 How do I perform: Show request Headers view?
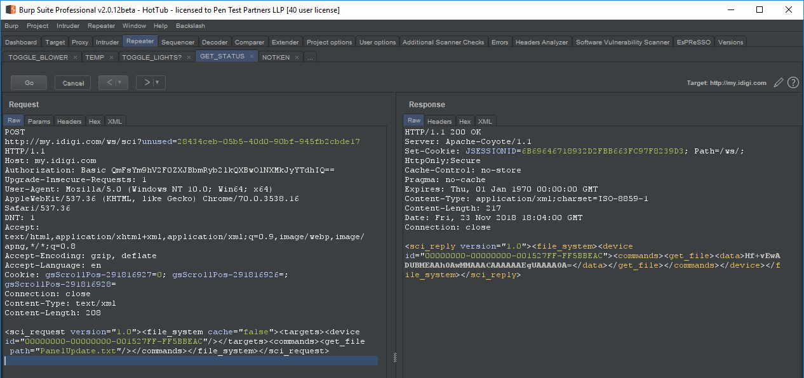click(69, 121)
